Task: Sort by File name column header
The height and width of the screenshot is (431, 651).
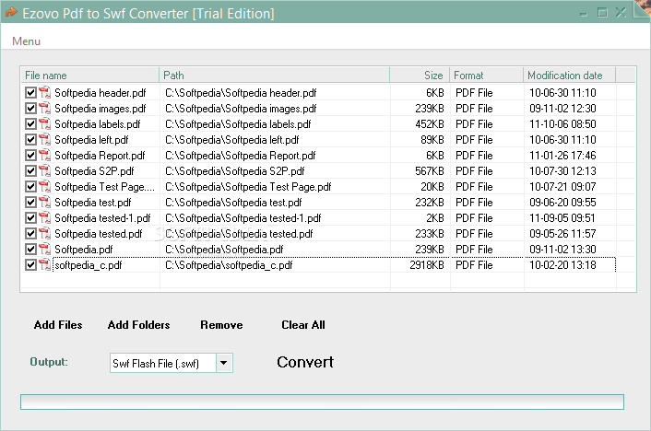Action: [x=90, y=76]
